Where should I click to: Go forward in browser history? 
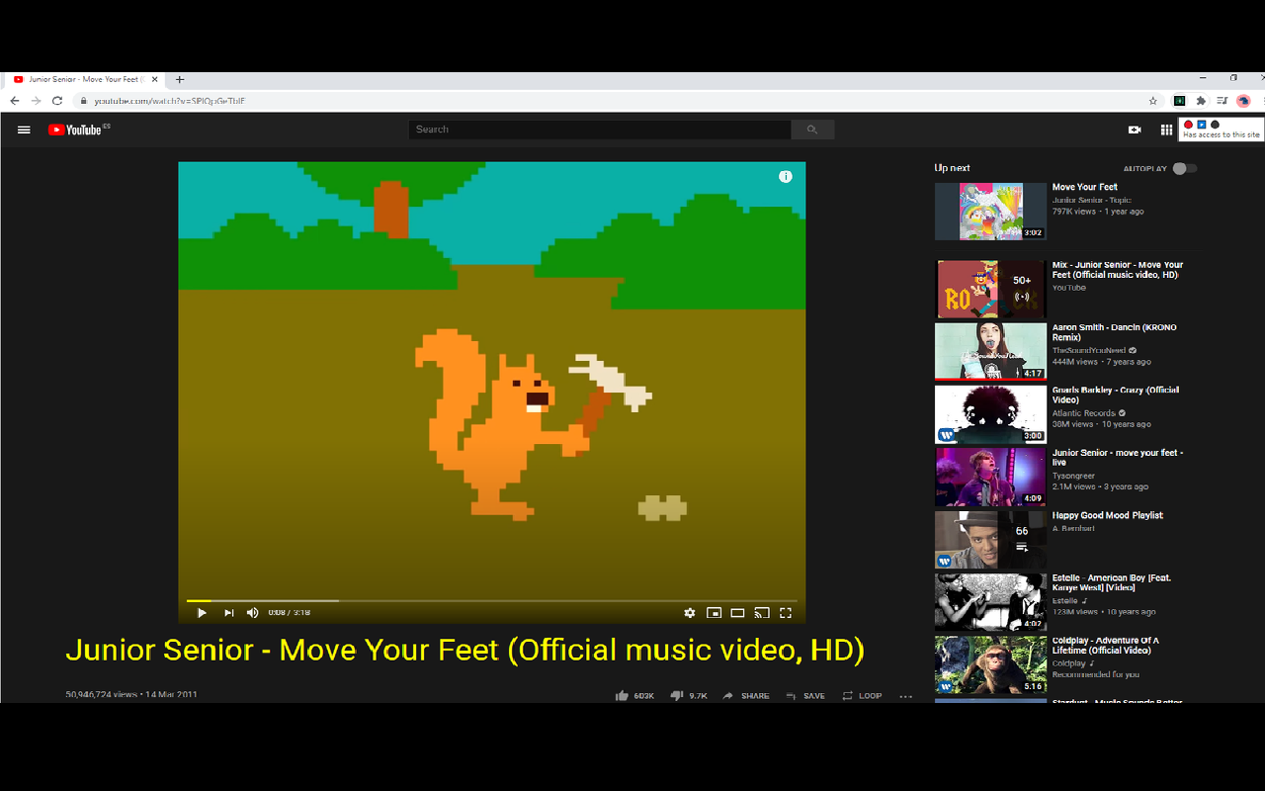[x=36, y=101]
